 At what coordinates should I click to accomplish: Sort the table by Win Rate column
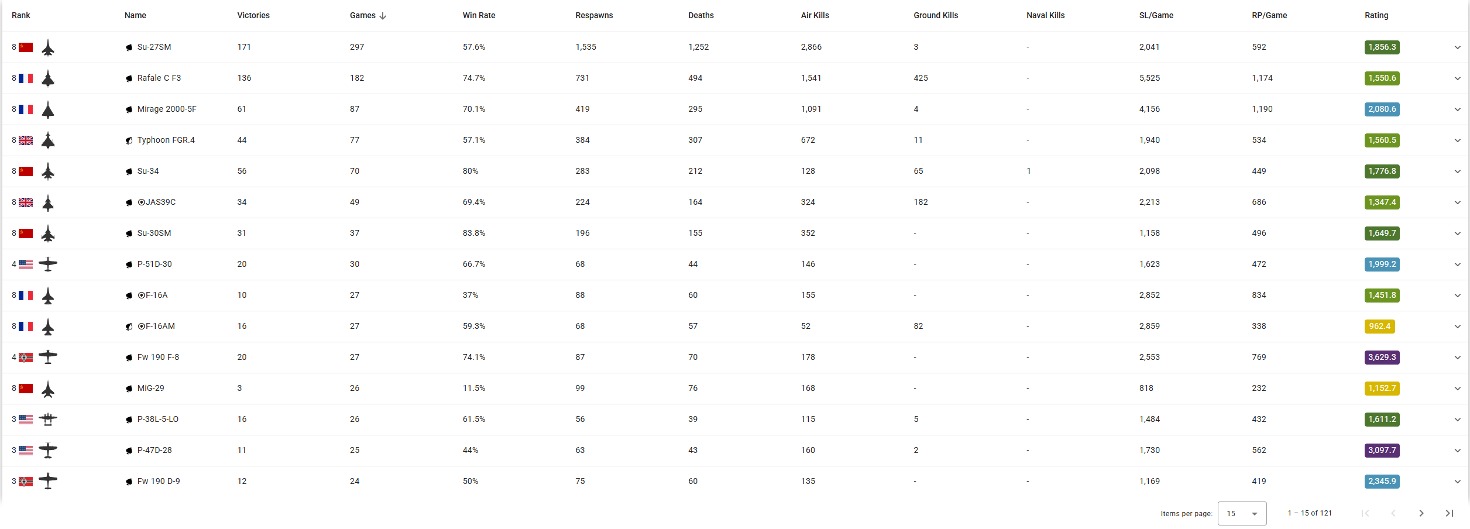point(479,16)
